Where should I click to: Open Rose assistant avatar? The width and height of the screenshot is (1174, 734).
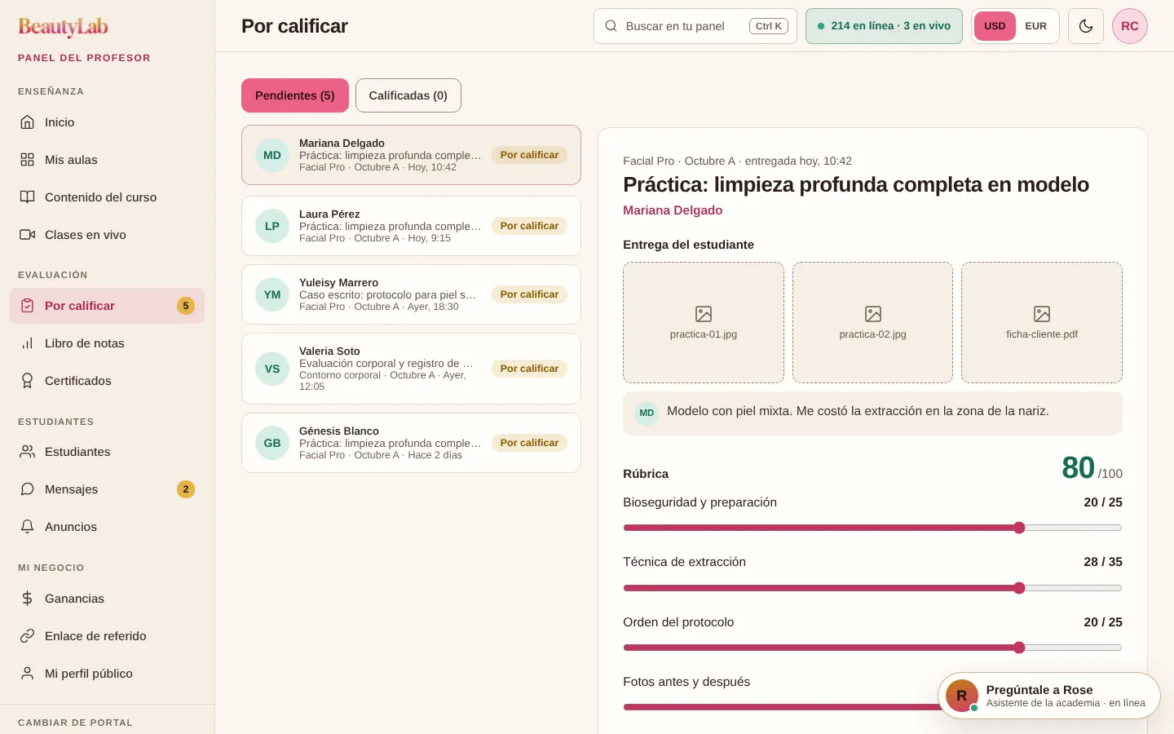click(962, 696)
